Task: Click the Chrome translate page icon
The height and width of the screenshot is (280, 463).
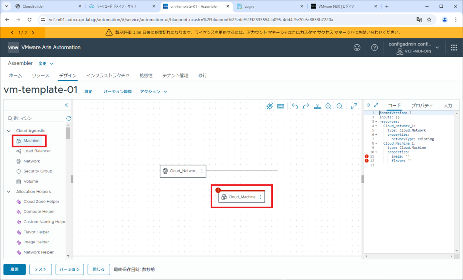Action: 419,19
